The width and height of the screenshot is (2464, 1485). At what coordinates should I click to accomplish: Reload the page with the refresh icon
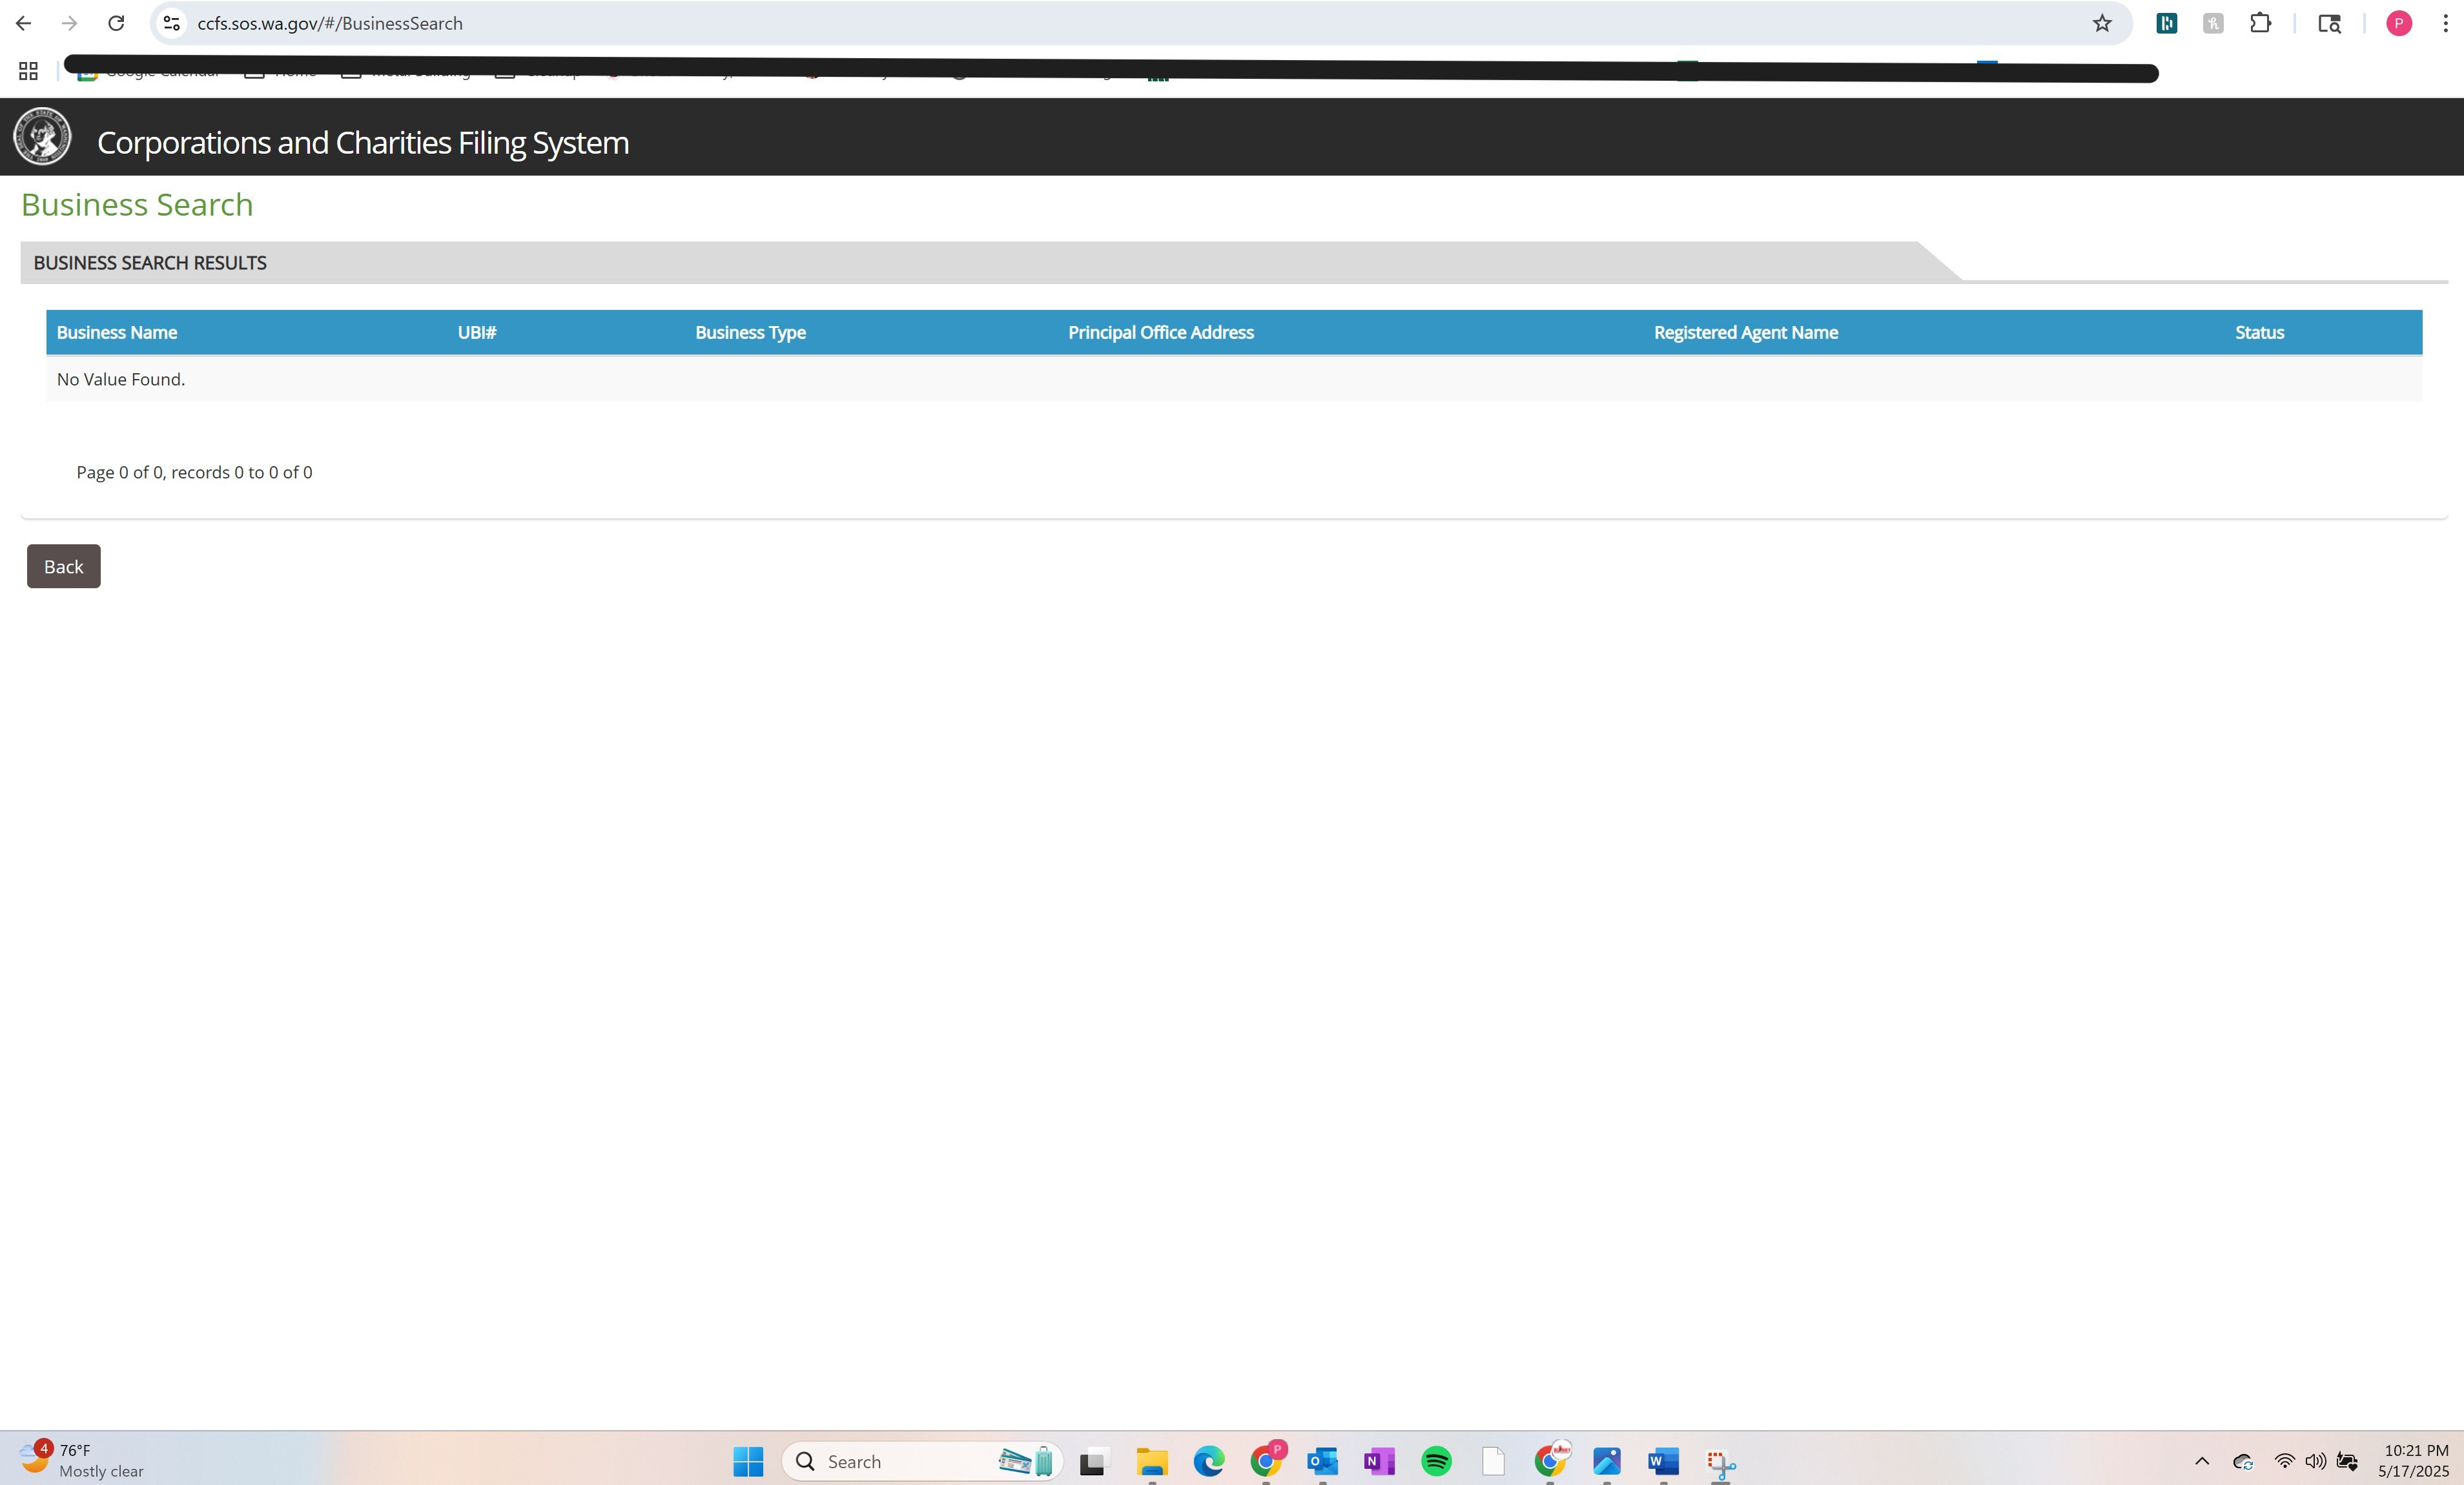(x=116, y=23)
